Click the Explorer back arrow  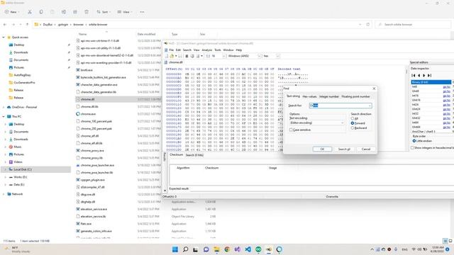click(x=5, y=25)
